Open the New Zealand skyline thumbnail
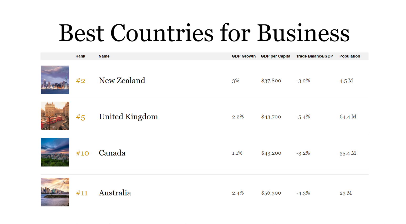The image size is (406, 224). point(55,80)
